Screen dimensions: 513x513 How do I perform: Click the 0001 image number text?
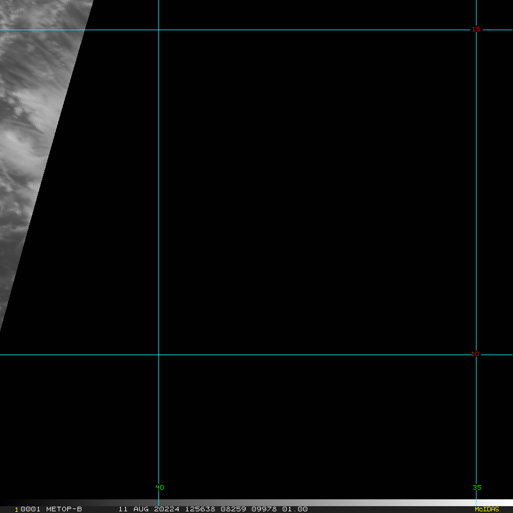tap(30, 509)
